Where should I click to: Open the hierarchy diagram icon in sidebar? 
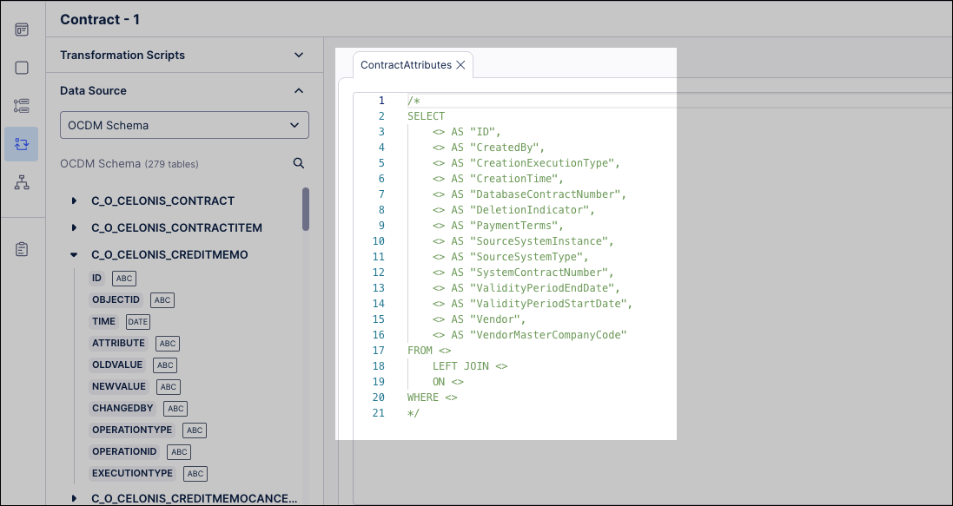pyautogui.click(x=22, y=182)
